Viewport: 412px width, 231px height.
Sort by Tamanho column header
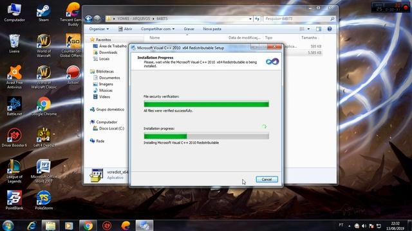(309, 38)
